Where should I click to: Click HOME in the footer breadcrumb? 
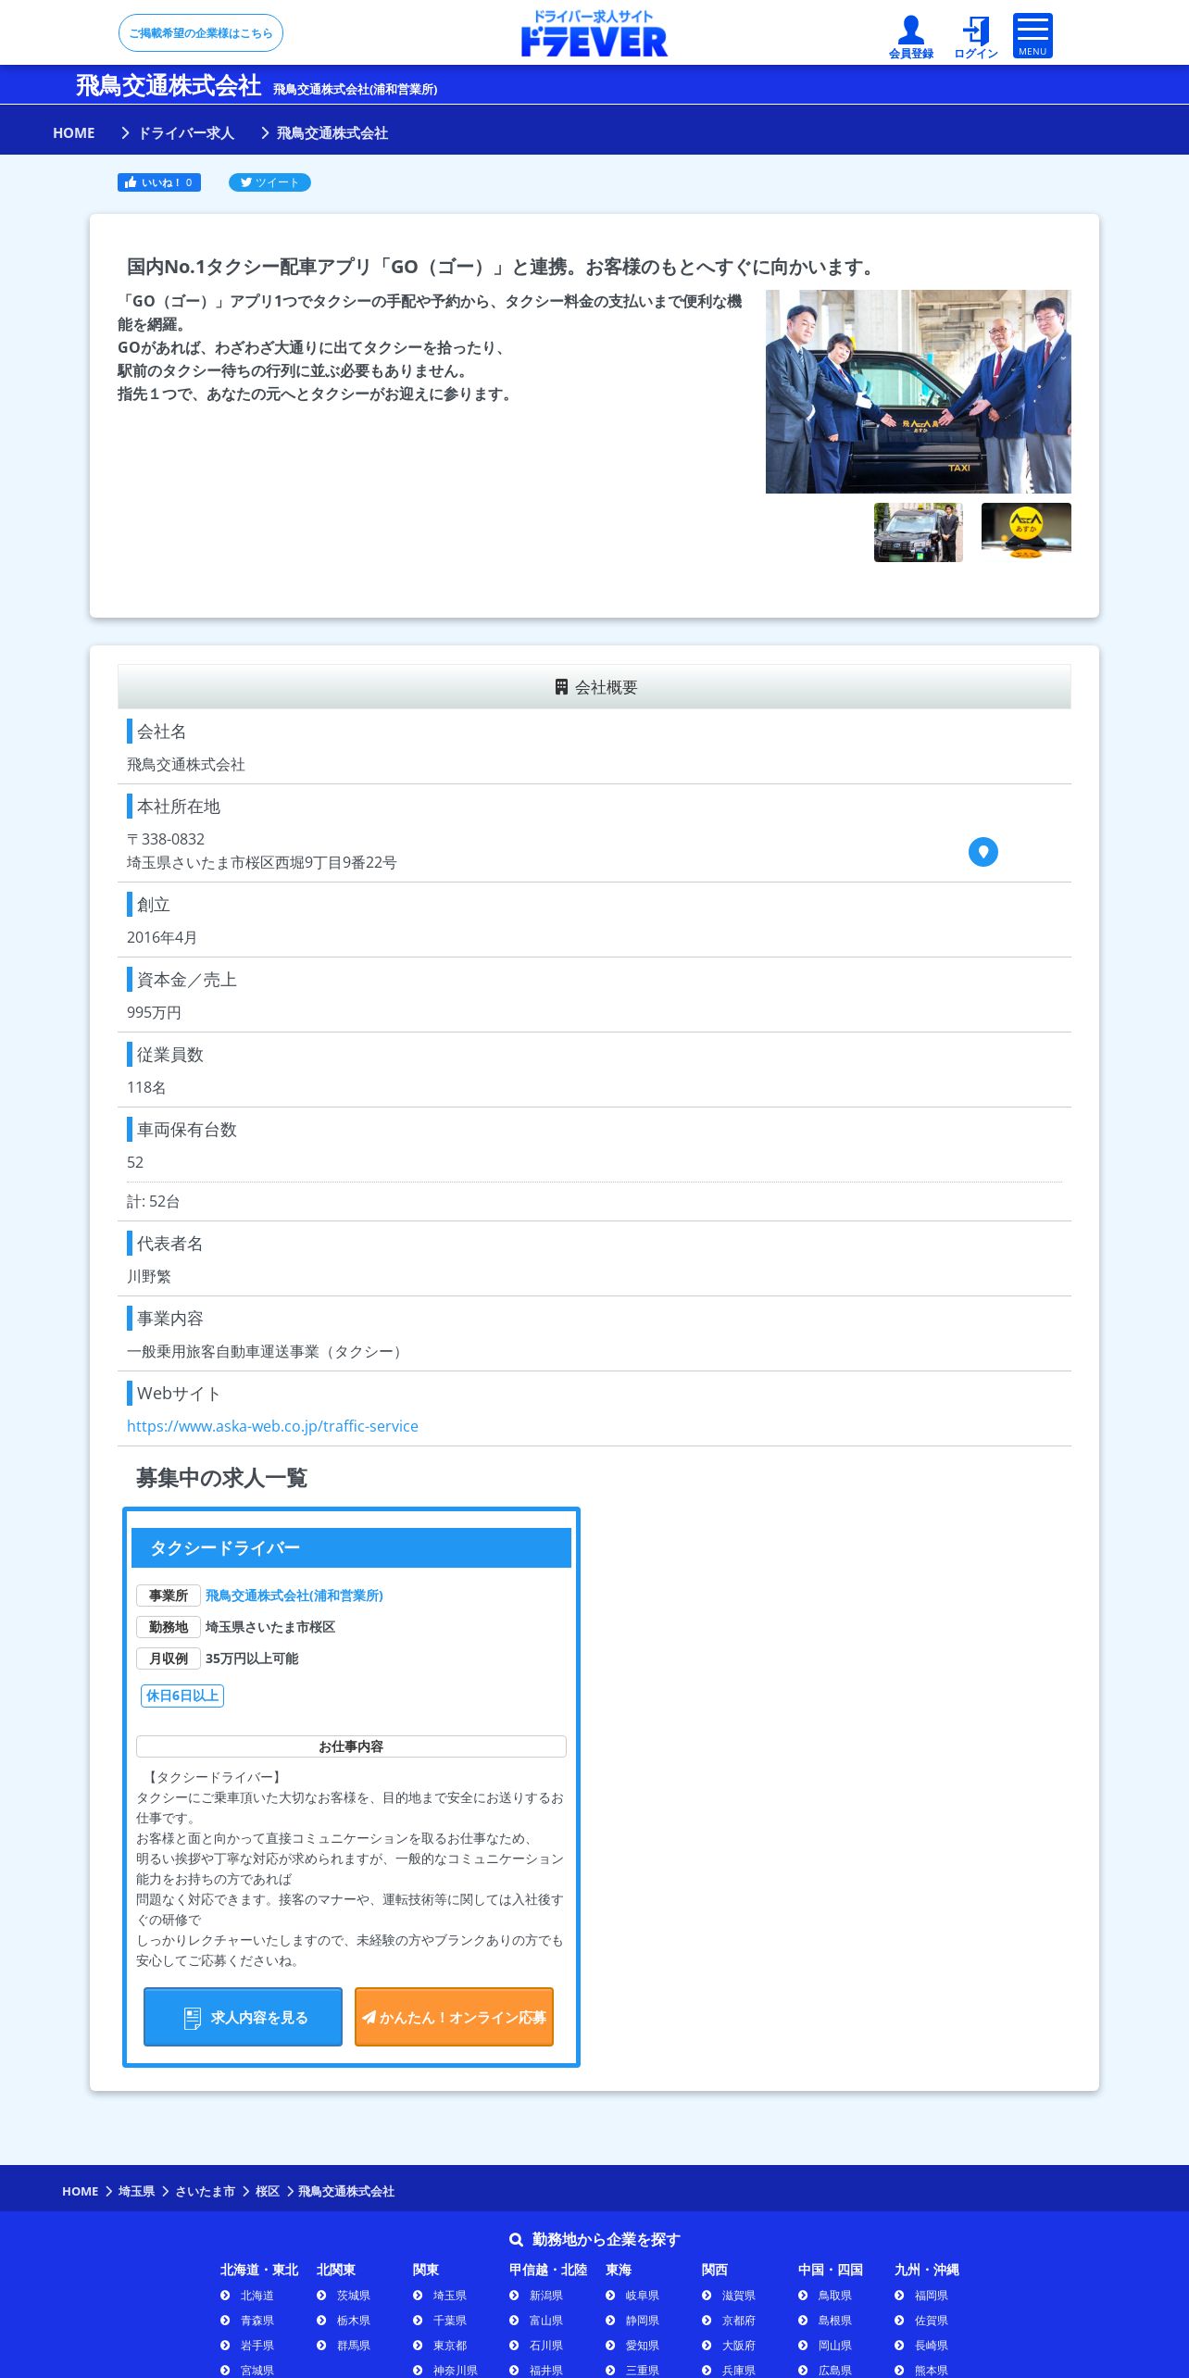(81, 2191)
